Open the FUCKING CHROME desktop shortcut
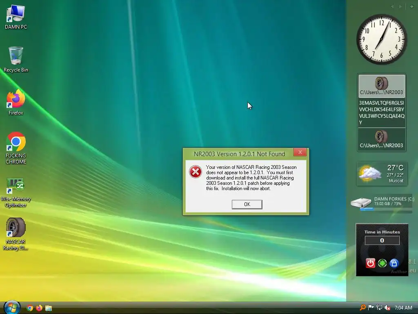 click(x=16, y=148)
